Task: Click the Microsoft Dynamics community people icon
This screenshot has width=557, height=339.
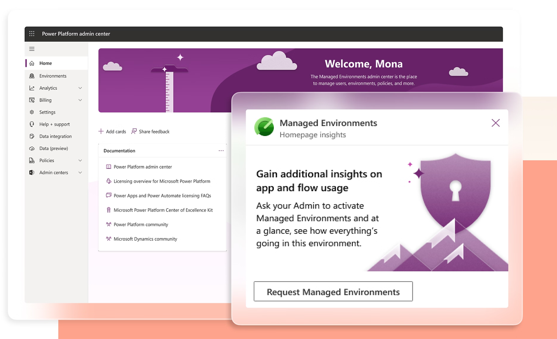Action: (108, 239)
